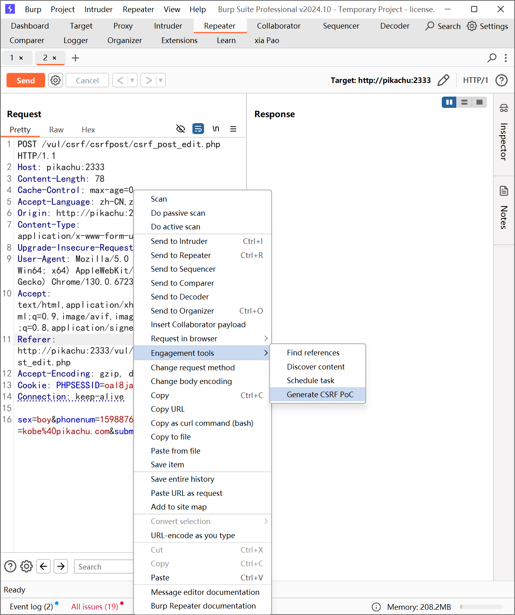The image size is (515, 615).
Task: Open the Inspector panel icon
Action: pyautogui.click(x=504, y=108)
